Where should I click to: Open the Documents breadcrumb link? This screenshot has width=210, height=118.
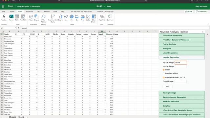click(36, 7)
